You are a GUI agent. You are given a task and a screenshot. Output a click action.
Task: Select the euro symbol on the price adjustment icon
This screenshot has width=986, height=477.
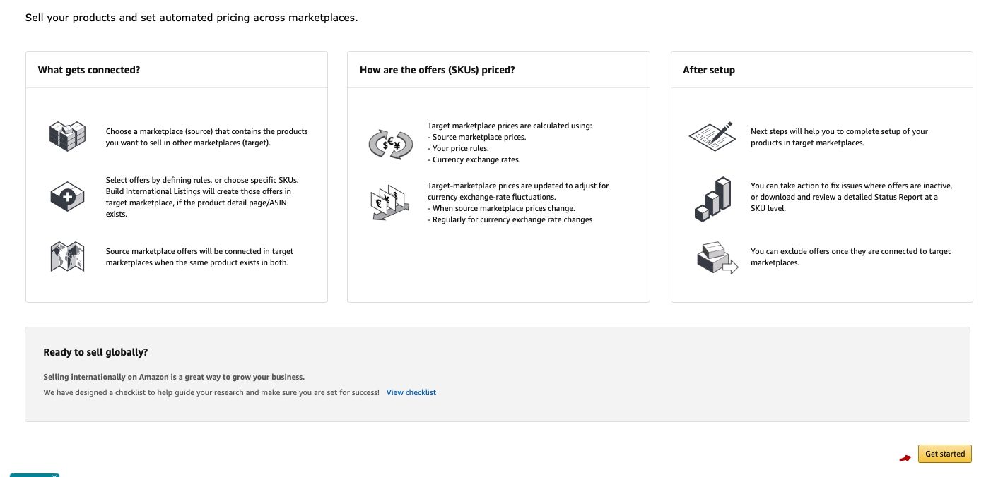(x=379, y=203)
